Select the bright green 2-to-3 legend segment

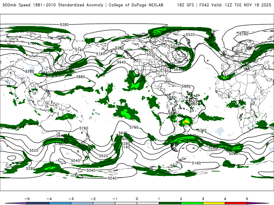[x=192, y=203]
